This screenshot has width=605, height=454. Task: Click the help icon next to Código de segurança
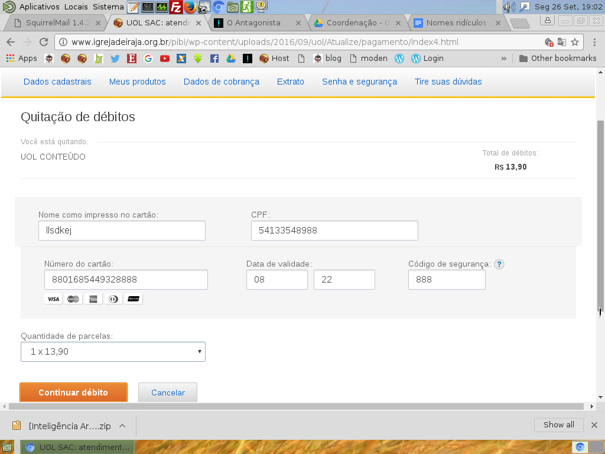click(x=499, y=264)
